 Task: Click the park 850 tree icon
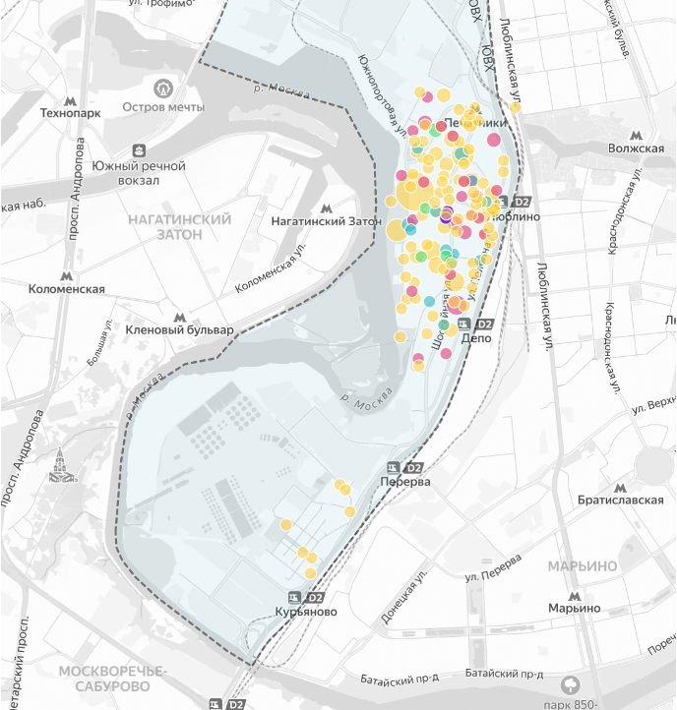pos(570,683)
